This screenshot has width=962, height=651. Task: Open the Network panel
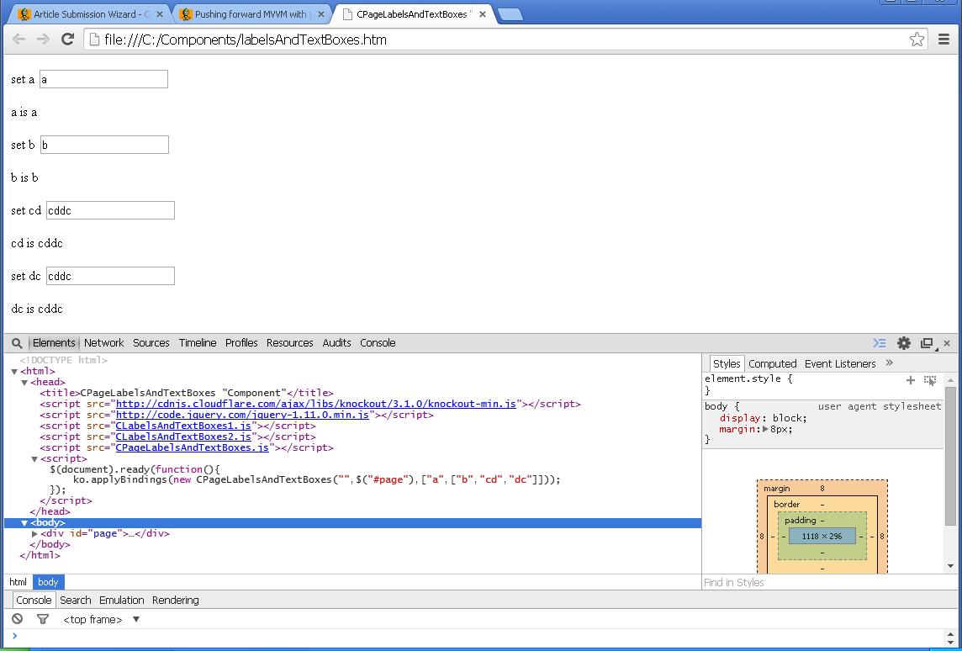103,343
